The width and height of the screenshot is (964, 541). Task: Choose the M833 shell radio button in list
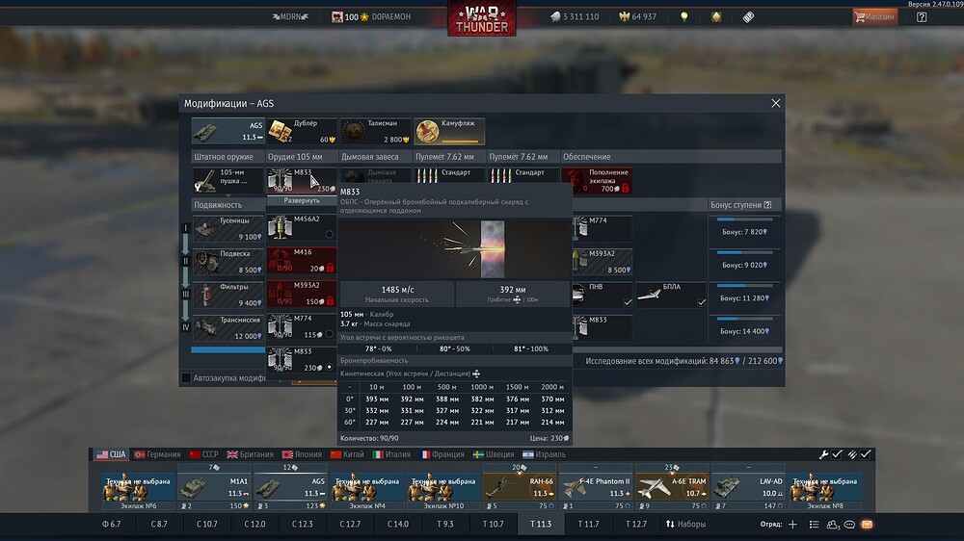point(330,367)
